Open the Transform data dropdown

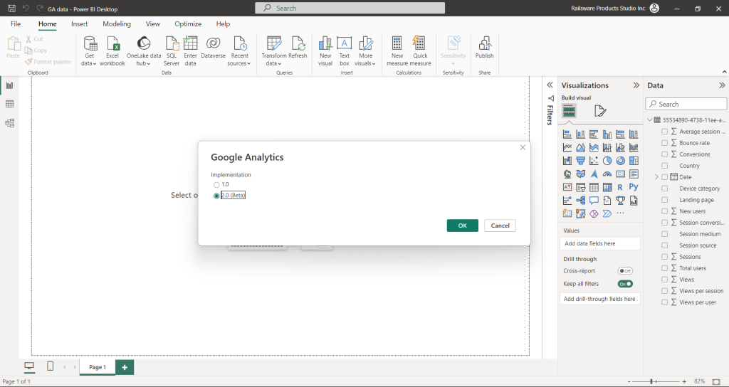[x=273, y=51]
